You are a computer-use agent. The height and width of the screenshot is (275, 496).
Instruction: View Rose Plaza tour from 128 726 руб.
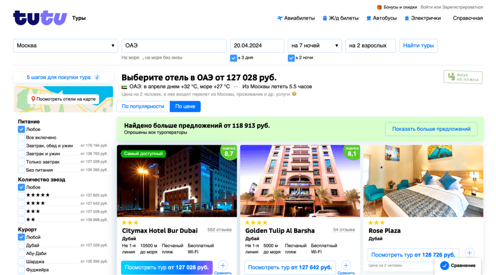coord(413,255)
